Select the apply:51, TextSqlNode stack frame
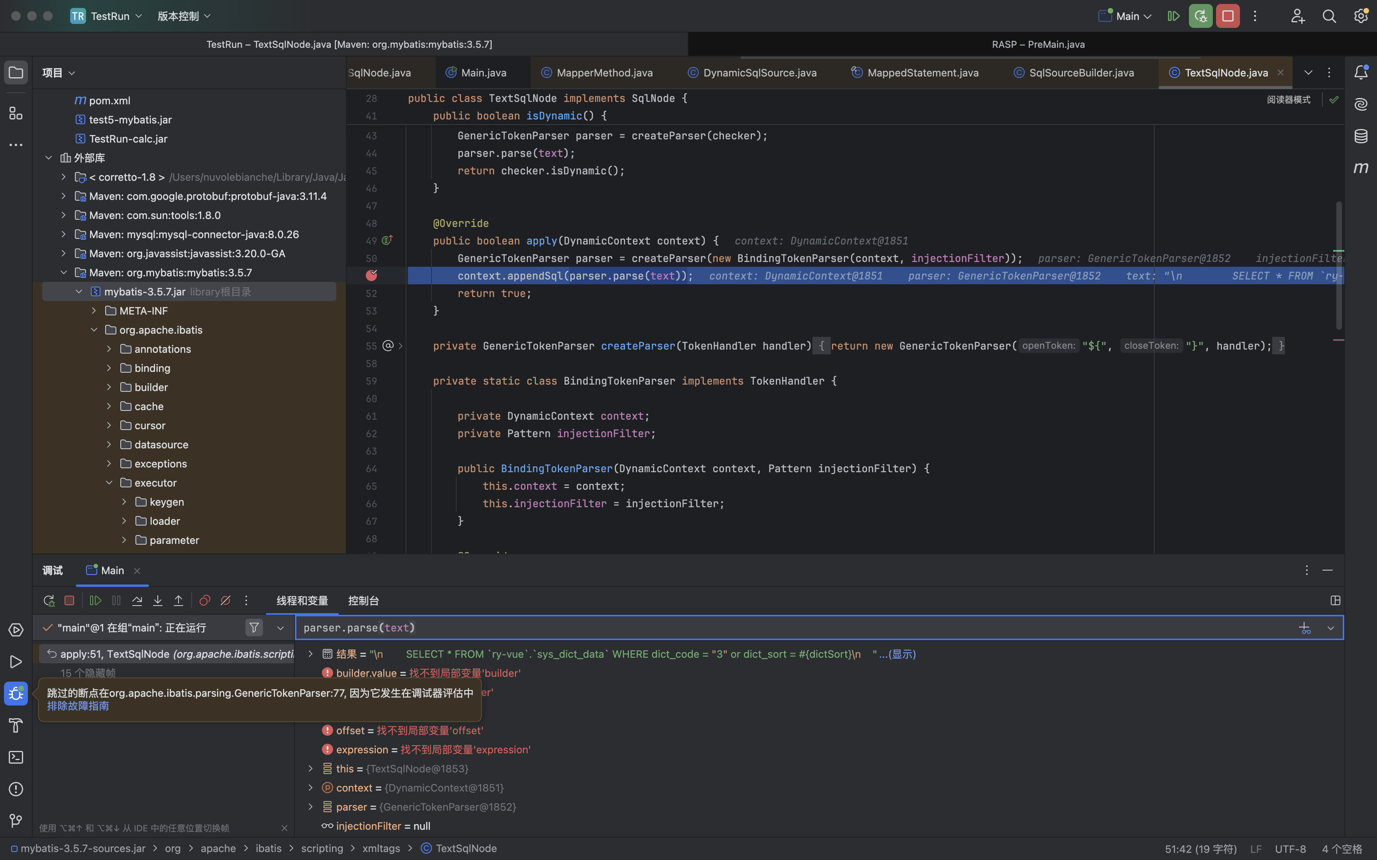Viewport: 1377px width, 860px height. point(167,654)
